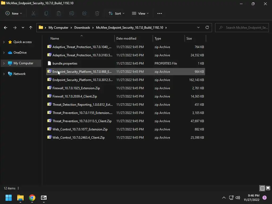Image resolution: width=272 pixels, height=204 pixels.
Task: Expand the Network tree node
Action: 4,74
